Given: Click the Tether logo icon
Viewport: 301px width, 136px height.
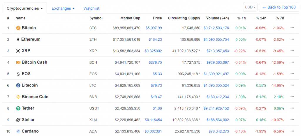Looking at the screenshot, I should pos(18,108).
